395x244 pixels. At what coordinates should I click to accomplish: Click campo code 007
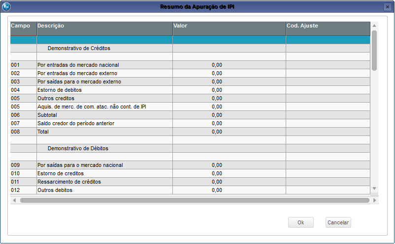pos(15,123)
